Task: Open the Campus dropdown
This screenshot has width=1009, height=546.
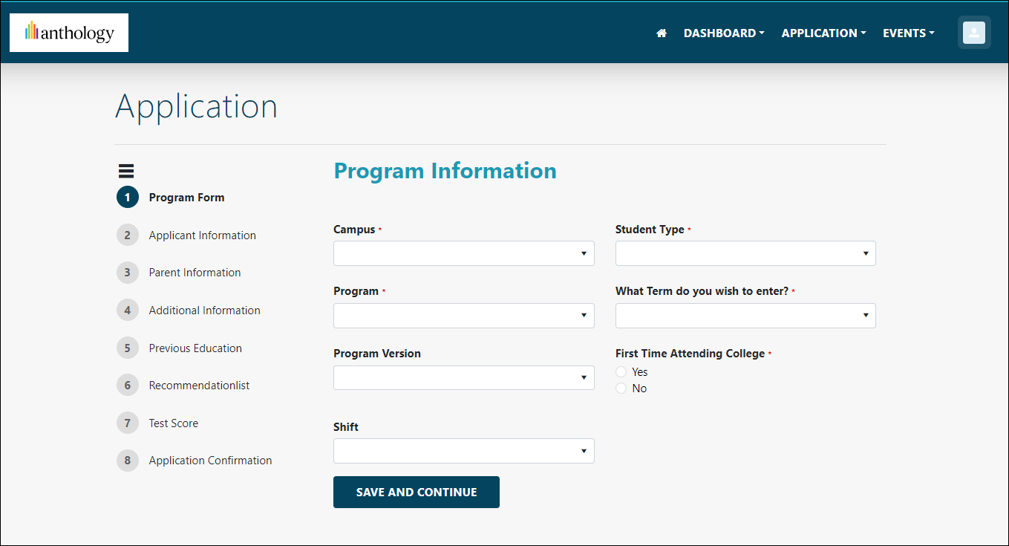Action: pyautogui.click(x=463, y=253)
